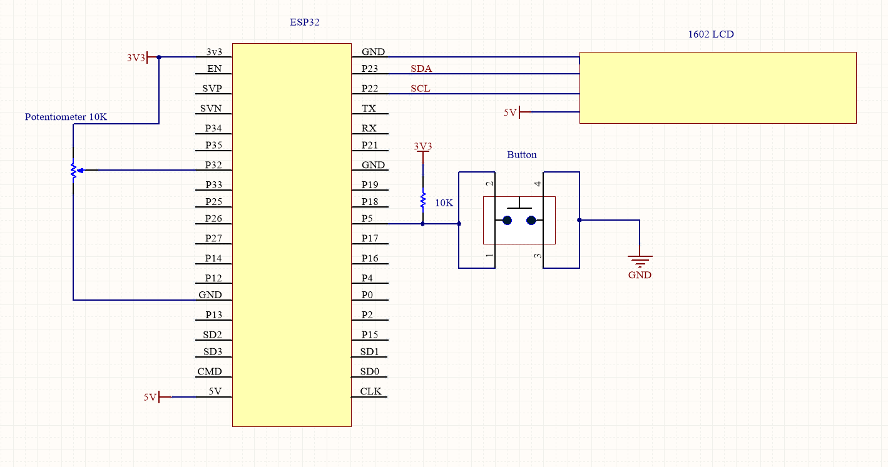Click pin 2 of the Button
This screenshot has width=888, height=467.
pos(490,184)
